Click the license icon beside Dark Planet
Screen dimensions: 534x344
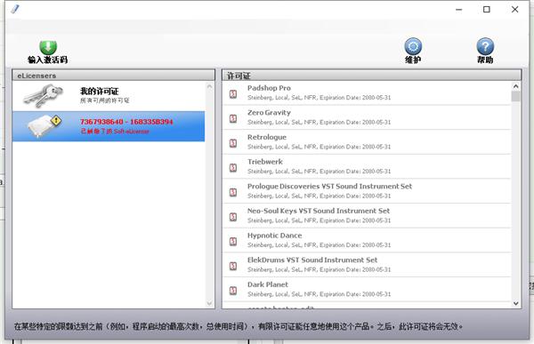coord(233,291)
